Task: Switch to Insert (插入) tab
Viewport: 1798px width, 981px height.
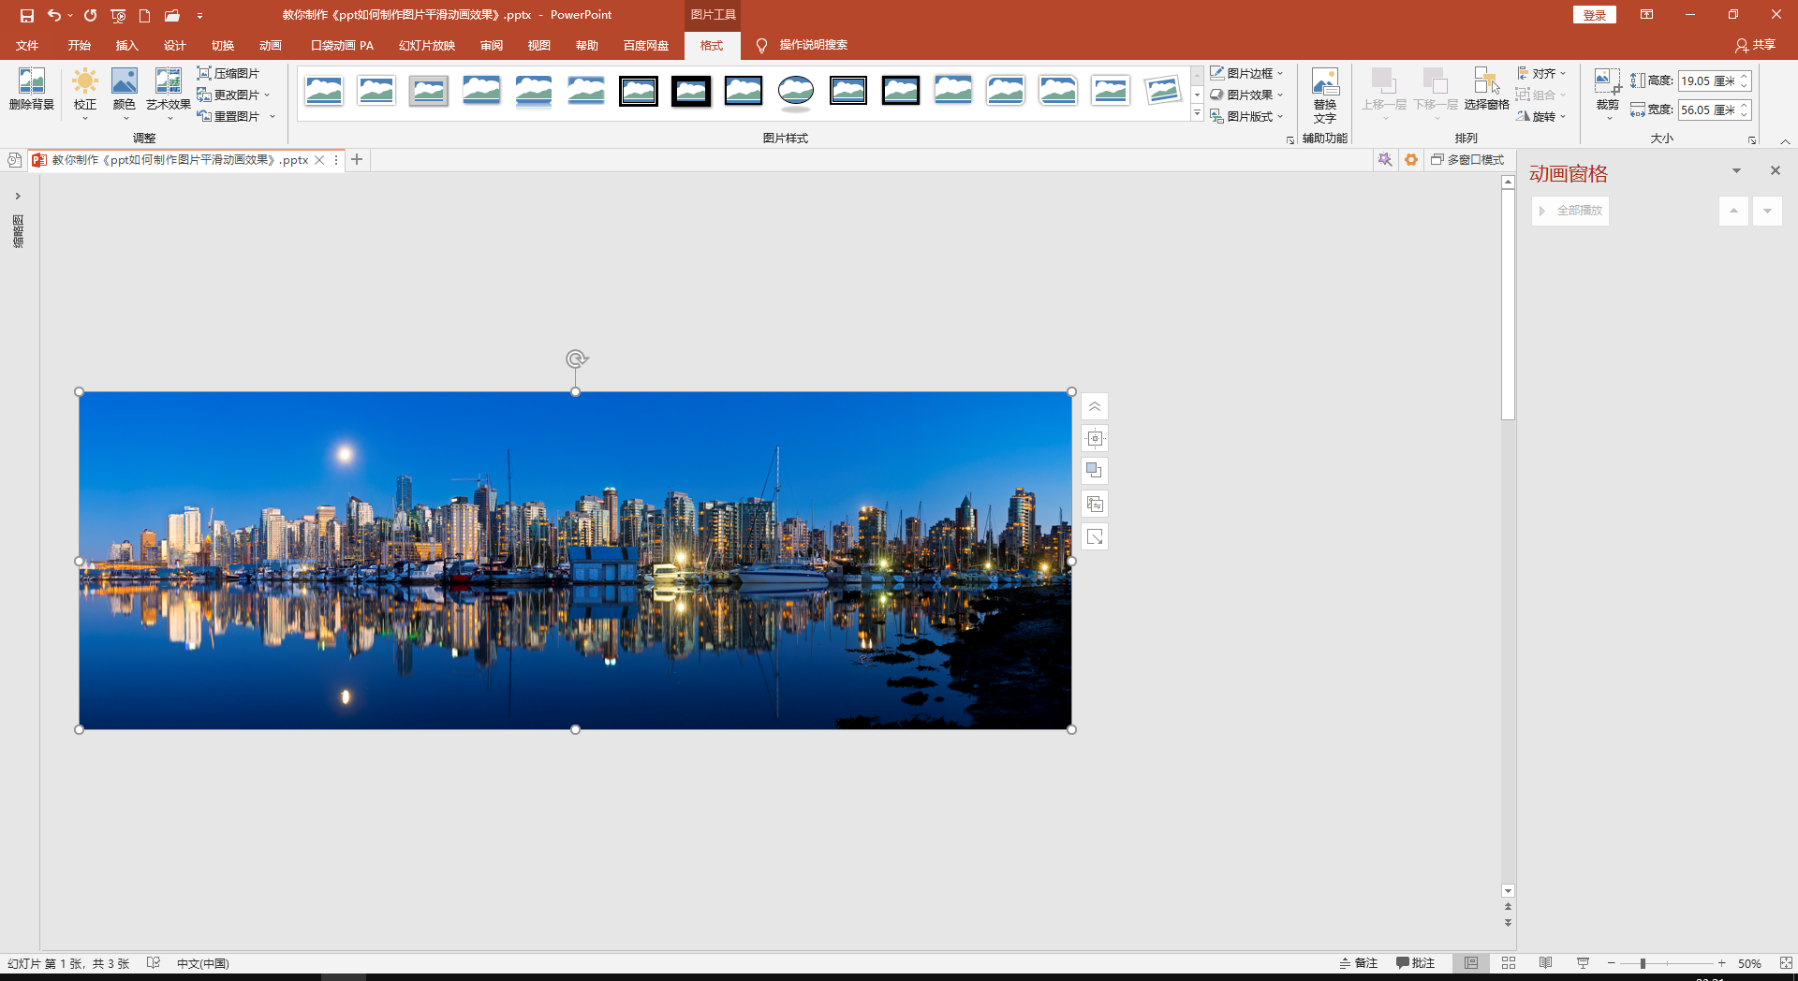Action: point(126,45)
